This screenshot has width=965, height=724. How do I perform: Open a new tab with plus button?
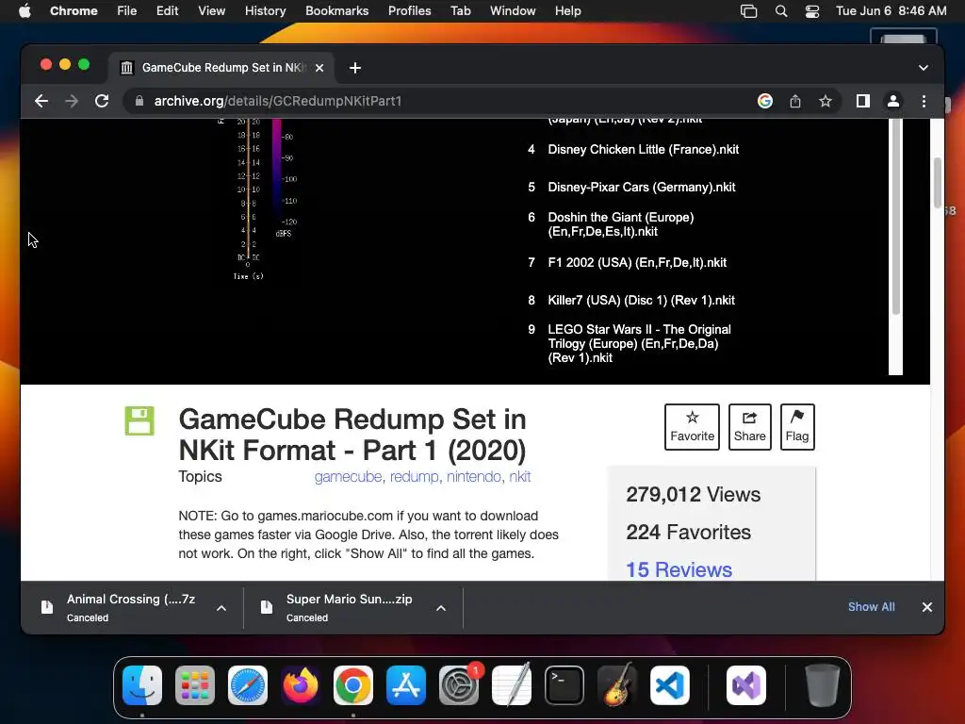coord(355,68)
